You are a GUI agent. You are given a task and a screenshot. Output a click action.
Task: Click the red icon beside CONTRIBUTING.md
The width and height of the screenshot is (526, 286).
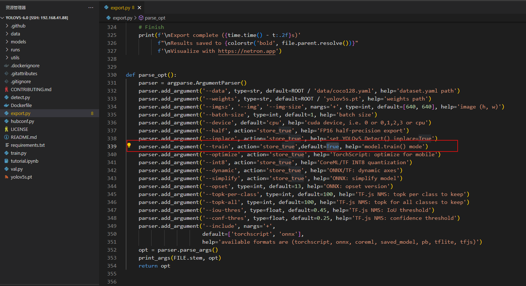[7, 89]
